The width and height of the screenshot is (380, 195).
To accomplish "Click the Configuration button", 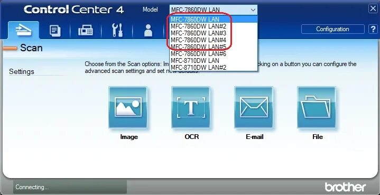I will [332, 29].
